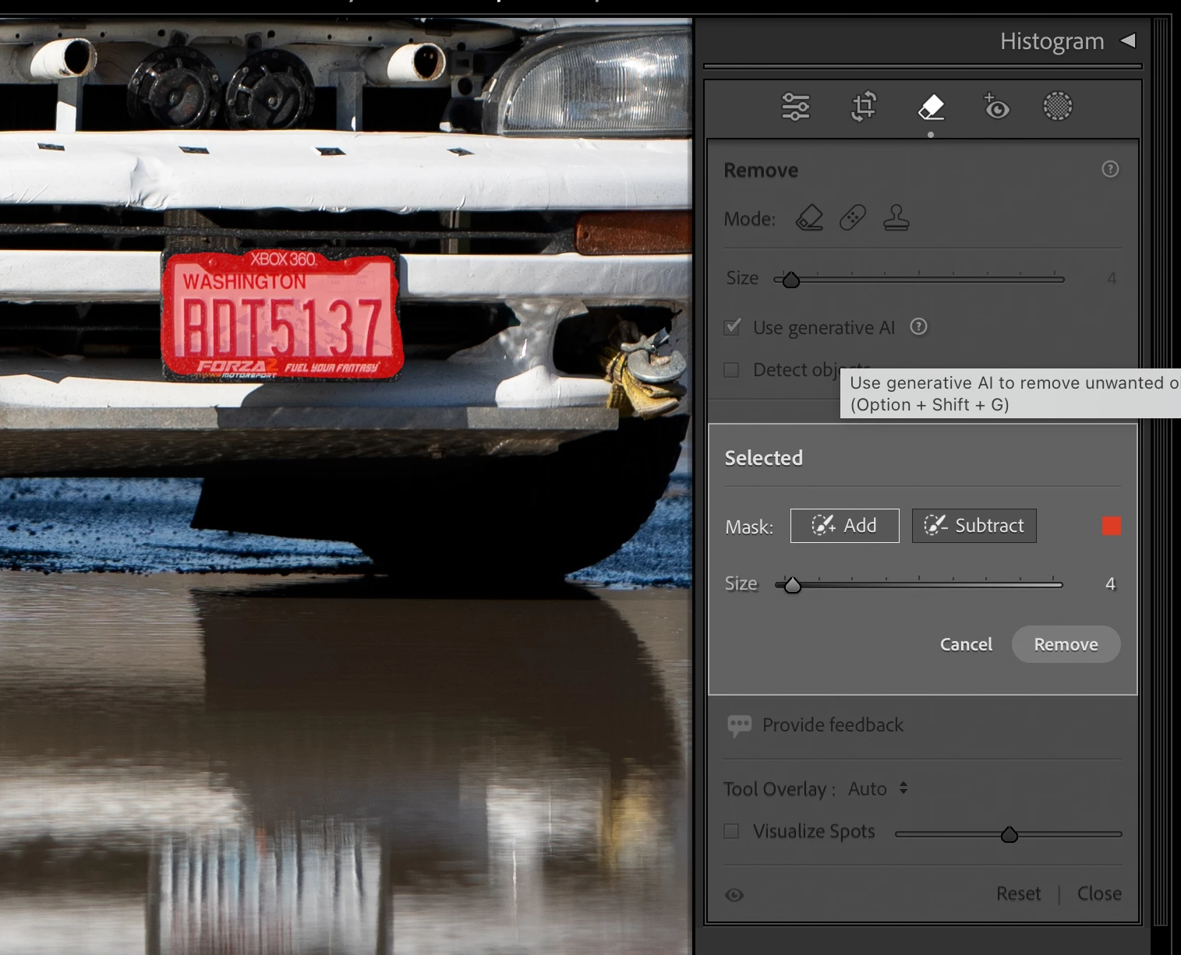Open the Tool Overlay Auto dropdown
This screenshot has height=955, width=1181.
pyautogui.click(x=879, y=789)
